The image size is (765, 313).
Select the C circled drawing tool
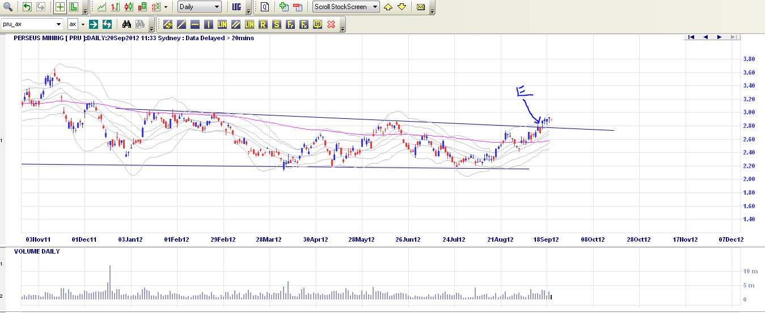coord(317,24)
